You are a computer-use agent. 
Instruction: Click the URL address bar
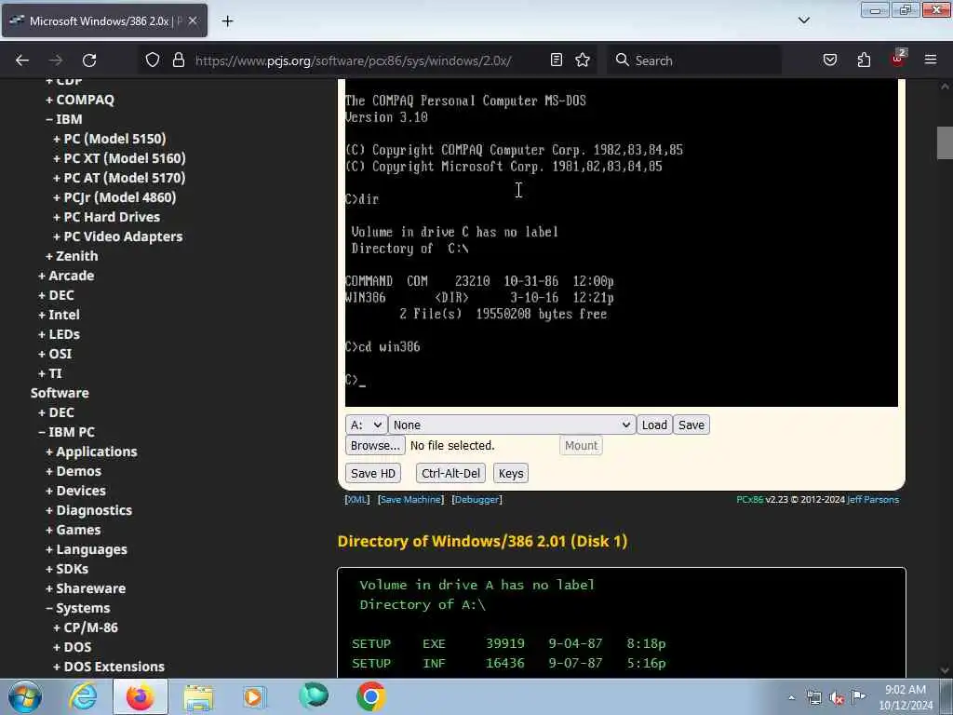353,61
